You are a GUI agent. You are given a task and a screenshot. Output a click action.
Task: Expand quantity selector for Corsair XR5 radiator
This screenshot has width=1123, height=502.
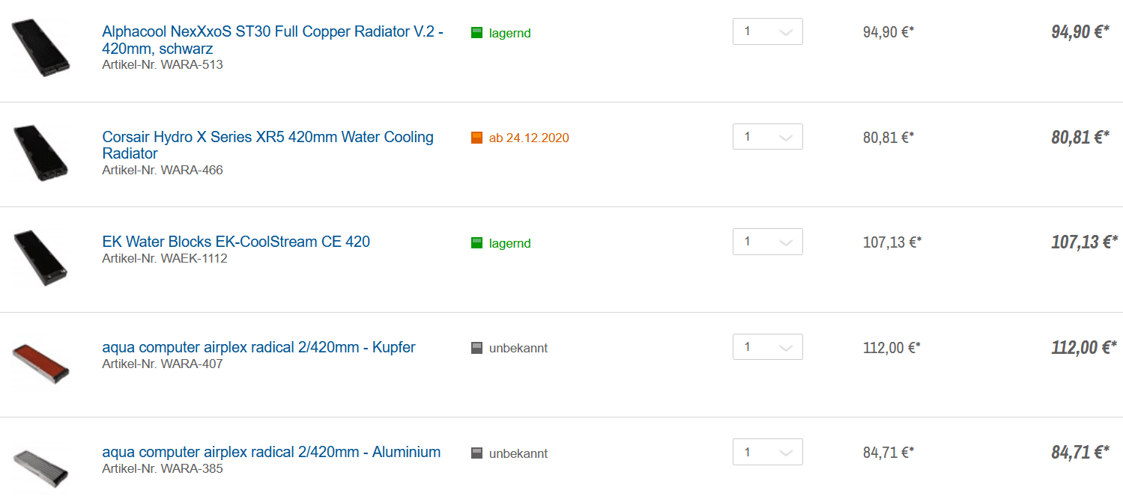click(767, 137)
